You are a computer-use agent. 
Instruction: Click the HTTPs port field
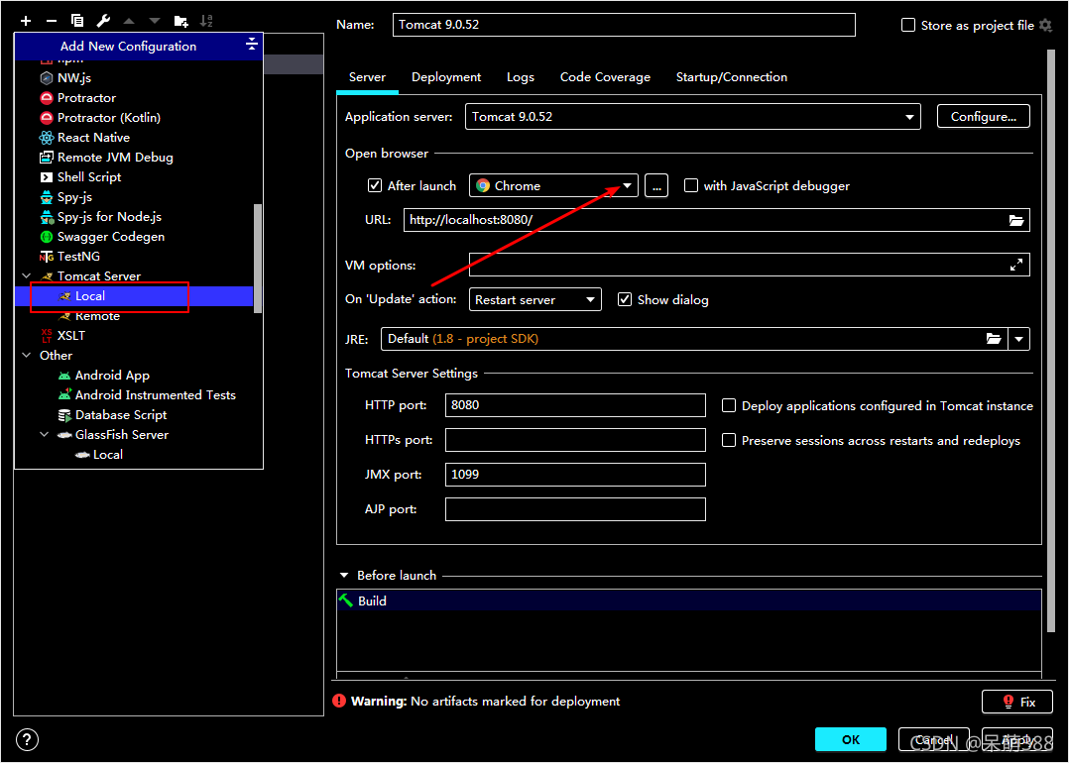[x=575, y=439]
